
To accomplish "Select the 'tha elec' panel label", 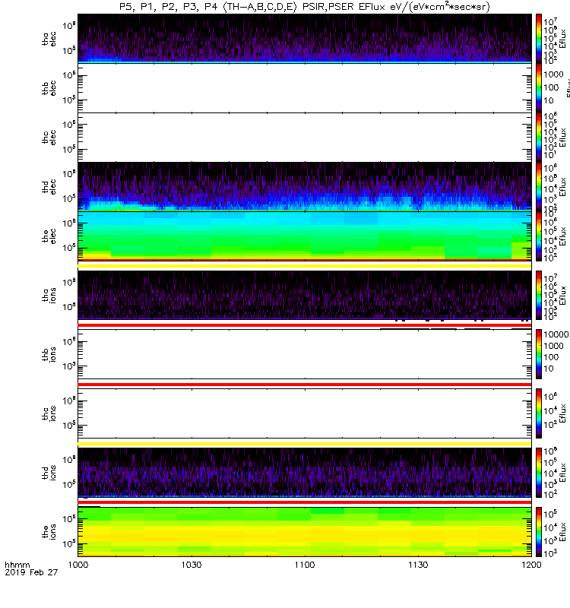I will [x=49, y=40].
